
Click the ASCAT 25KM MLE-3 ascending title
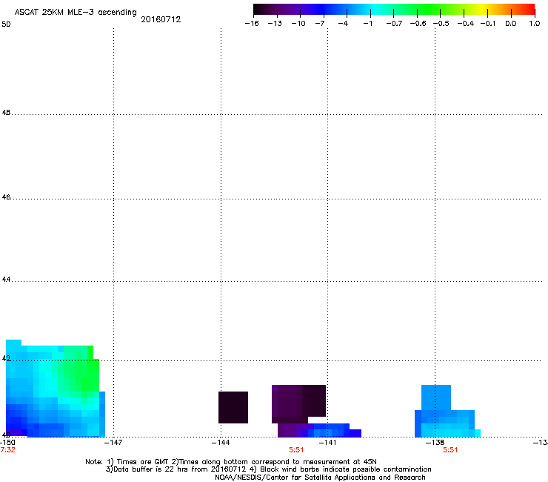pos(76,13)
